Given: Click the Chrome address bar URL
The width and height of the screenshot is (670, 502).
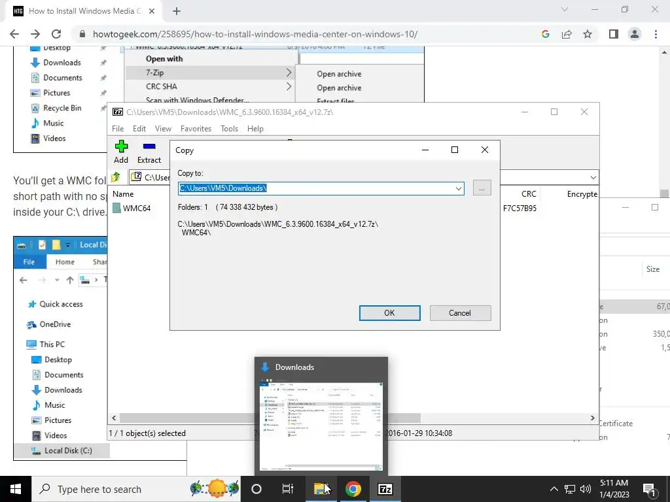Looking at the screenshot, I should [x=255, y=34].
